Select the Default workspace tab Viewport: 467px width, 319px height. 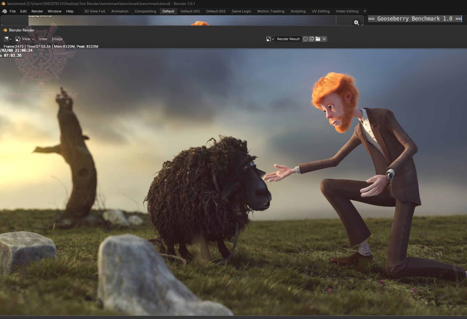(168, 11)
